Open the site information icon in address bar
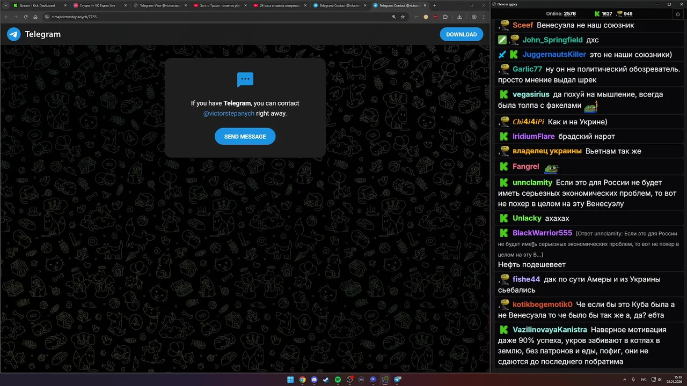 pyautogui.click(x=47, y=17)
